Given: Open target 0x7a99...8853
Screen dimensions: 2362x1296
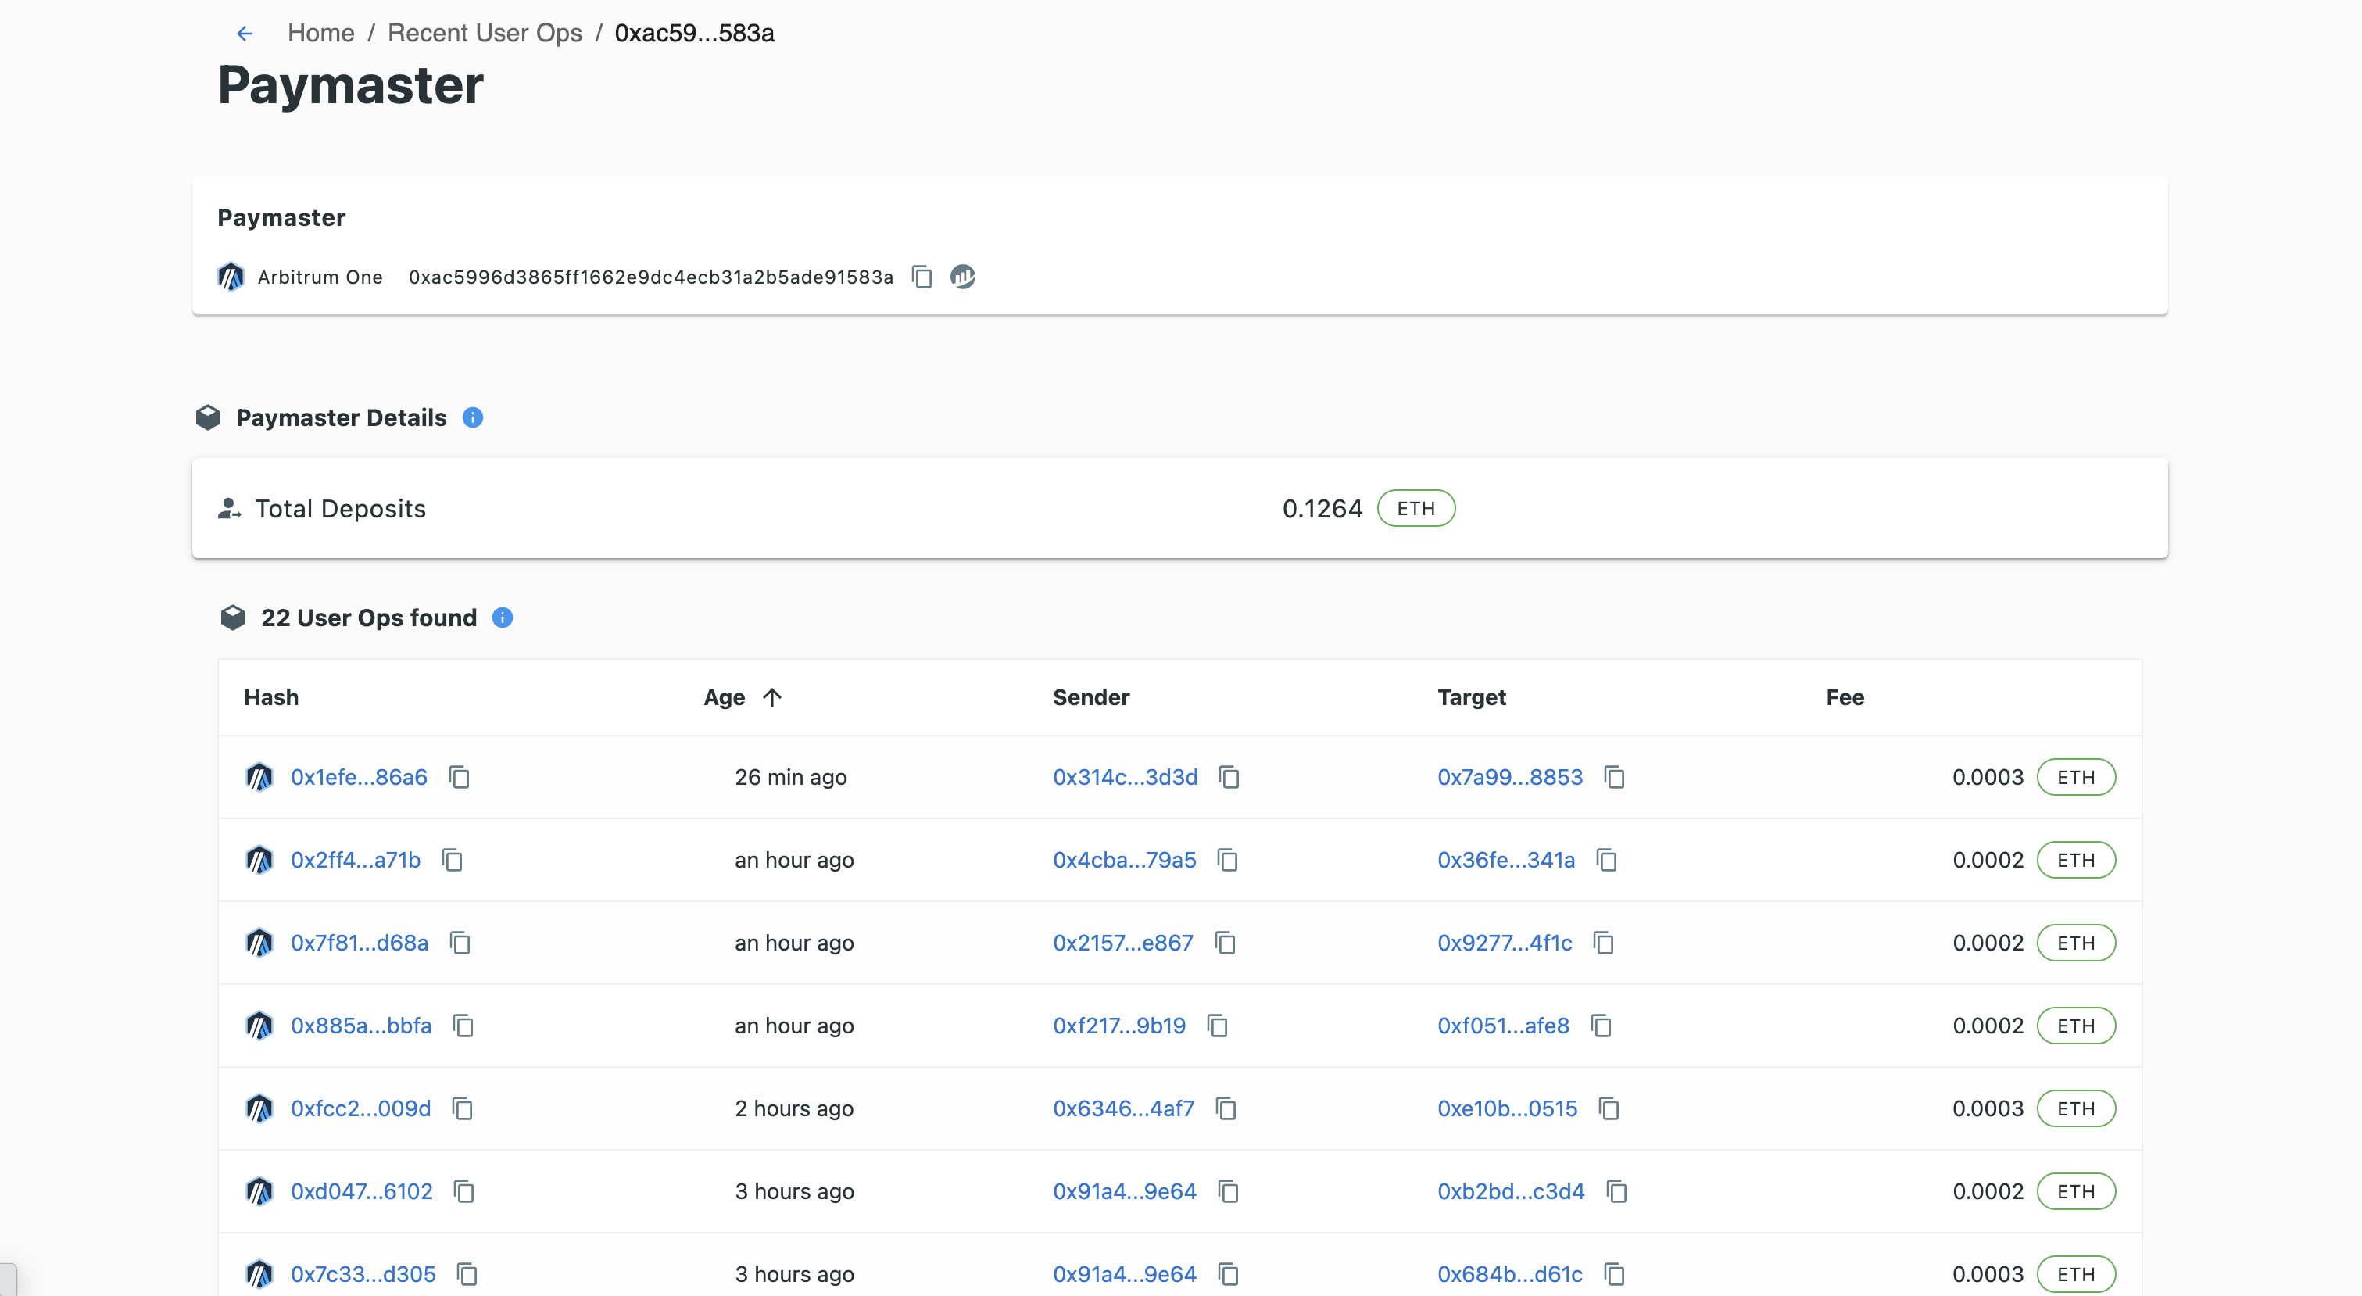Looking at the screenshot, I should pyautogui.click(x=1510, y=778).
